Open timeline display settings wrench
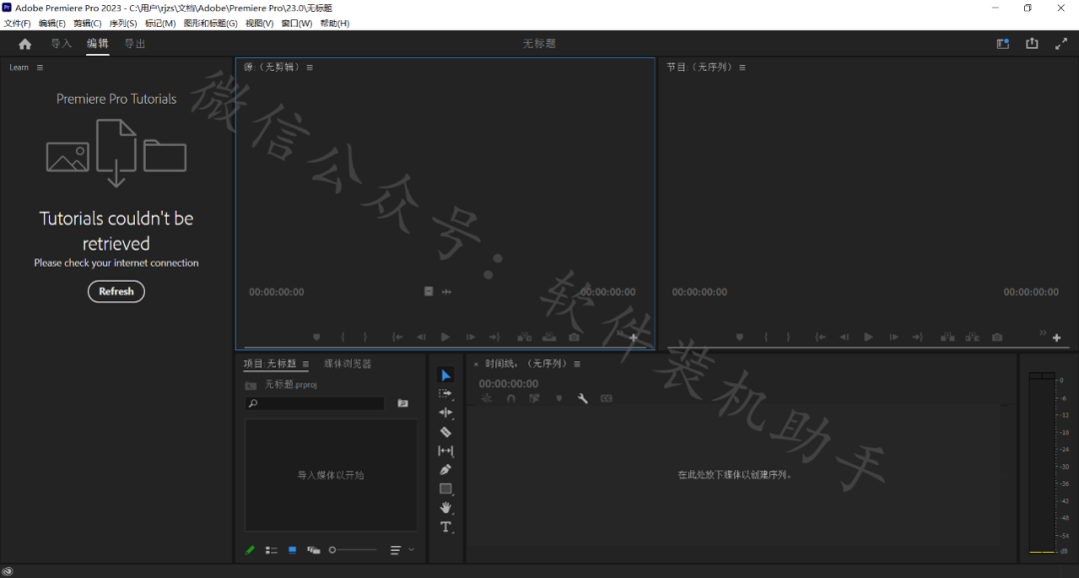The width and height of the screenshot is (1079, 578). click(x=582, y=398)
